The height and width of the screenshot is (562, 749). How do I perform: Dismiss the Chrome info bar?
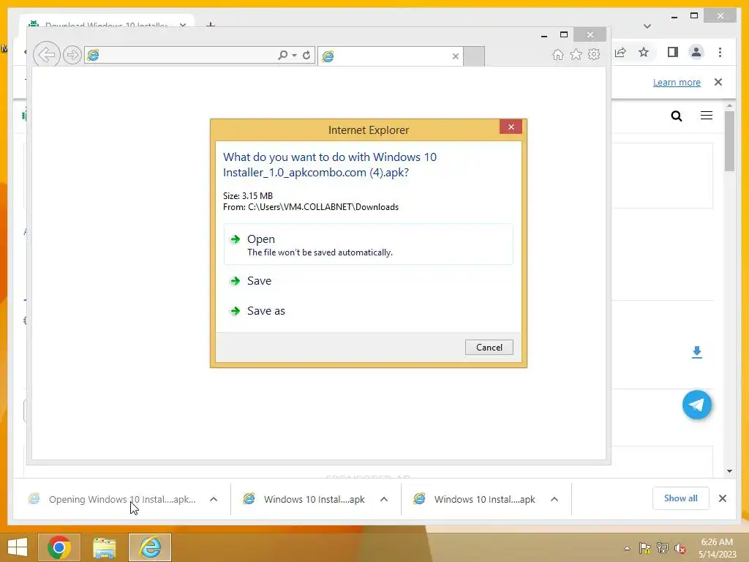pyautogui.click(x=718, y=82)
